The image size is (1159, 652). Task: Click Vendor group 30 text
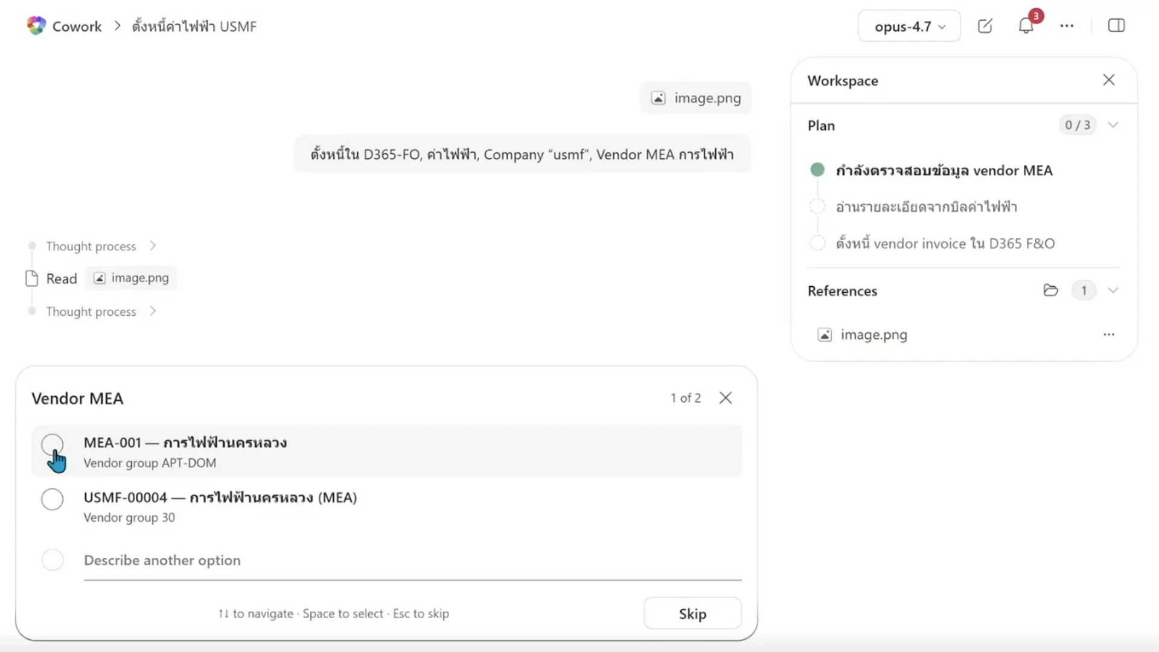click(129, 517)
